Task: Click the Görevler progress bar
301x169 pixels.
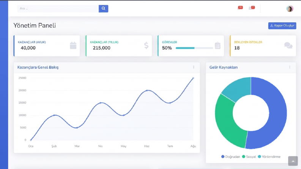Action: (x=194, y=48)
